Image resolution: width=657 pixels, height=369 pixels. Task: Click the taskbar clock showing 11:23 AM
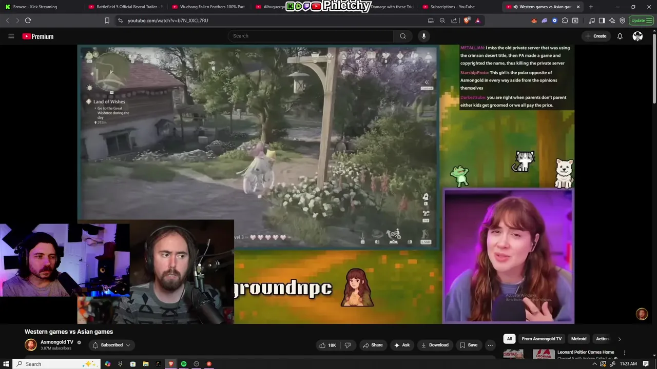click(628, 364)
